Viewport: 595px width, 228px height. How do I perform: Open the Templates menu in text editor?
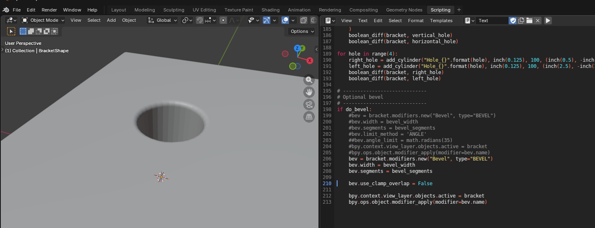(441, 21)
